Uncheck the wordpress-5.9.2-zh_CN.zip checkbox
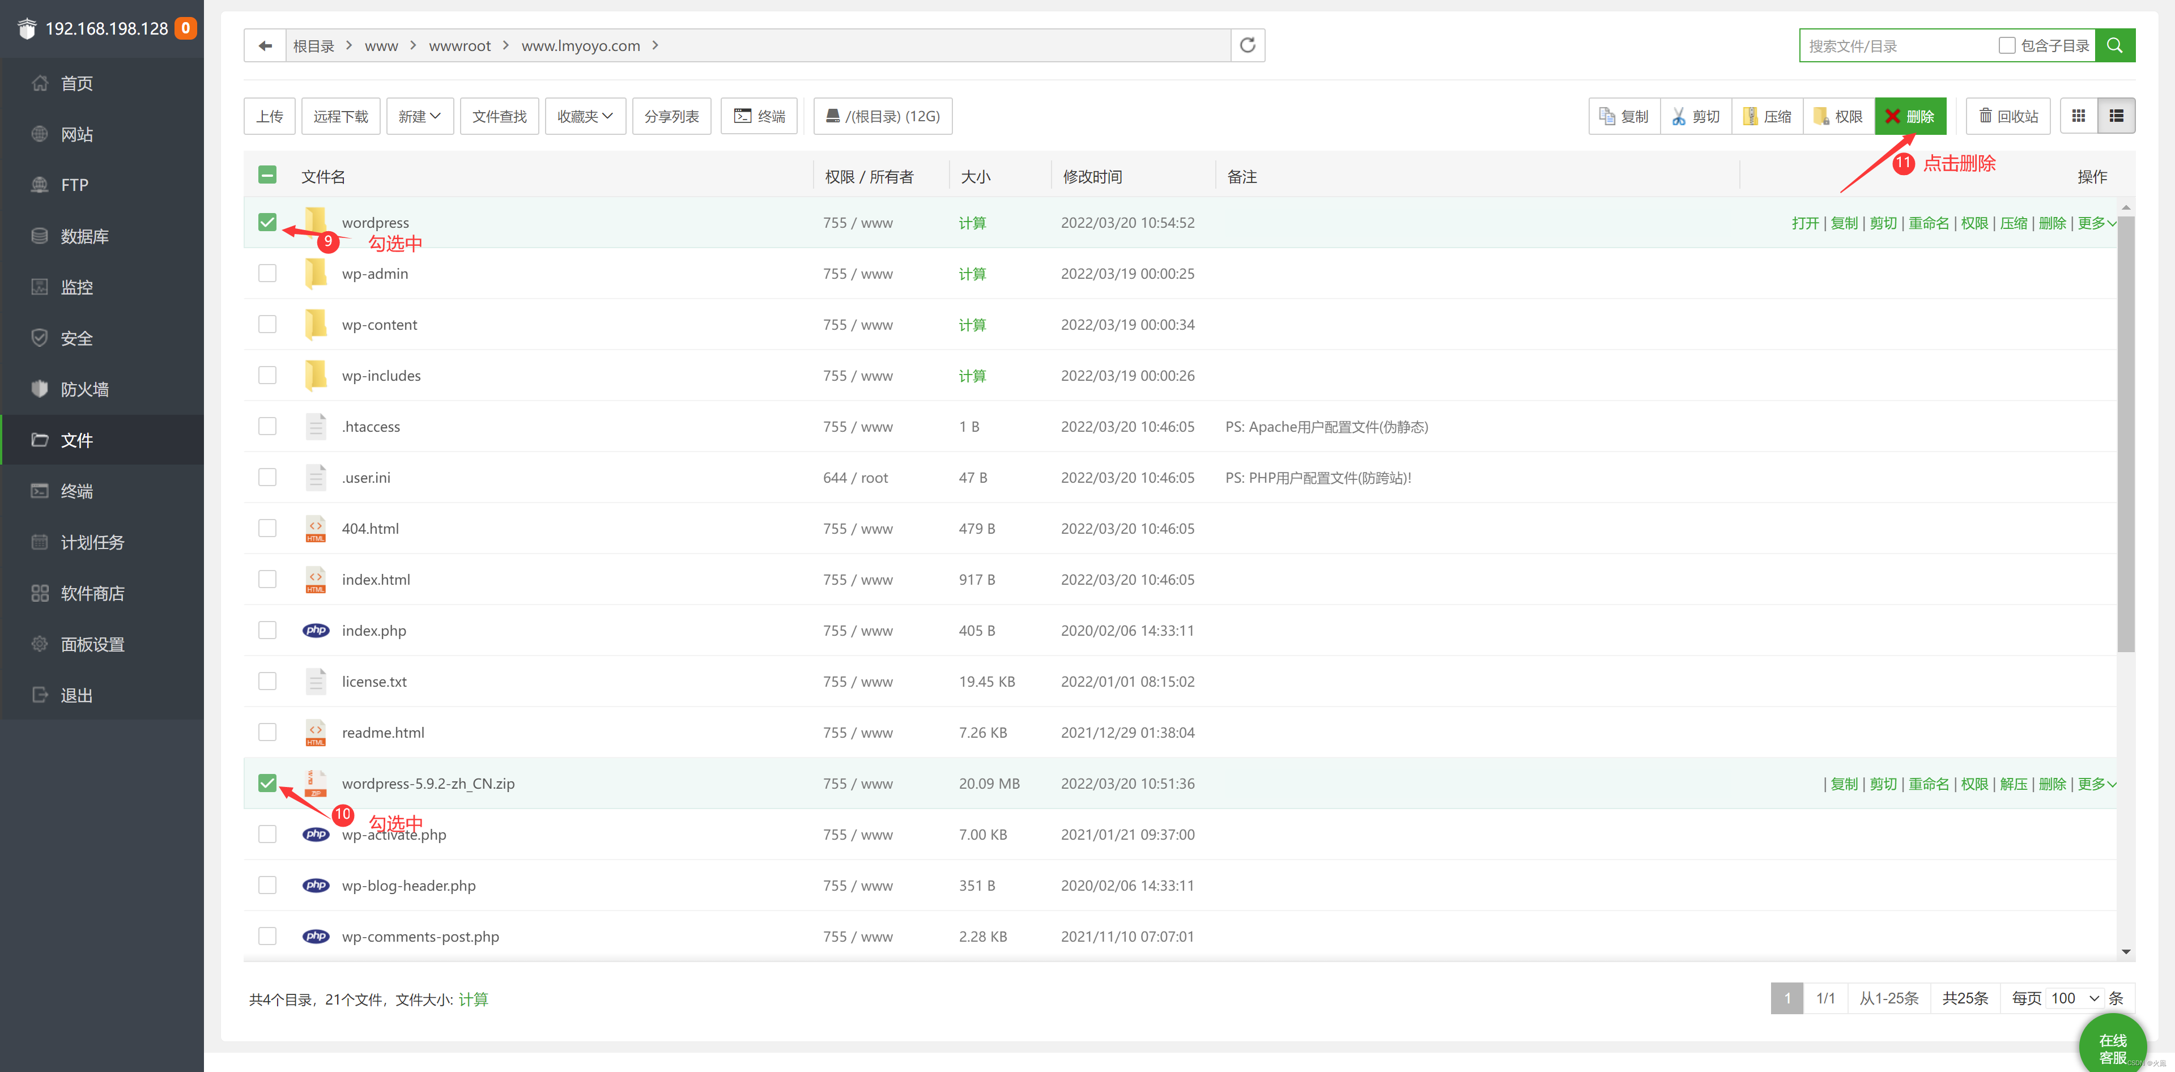 click(x=267, y=784)
